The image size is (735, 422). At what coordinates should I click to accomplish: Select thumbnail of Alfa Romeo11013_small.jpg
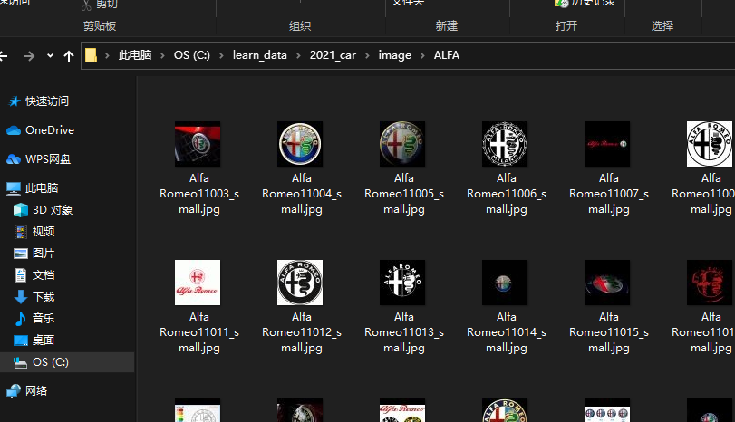402,283
